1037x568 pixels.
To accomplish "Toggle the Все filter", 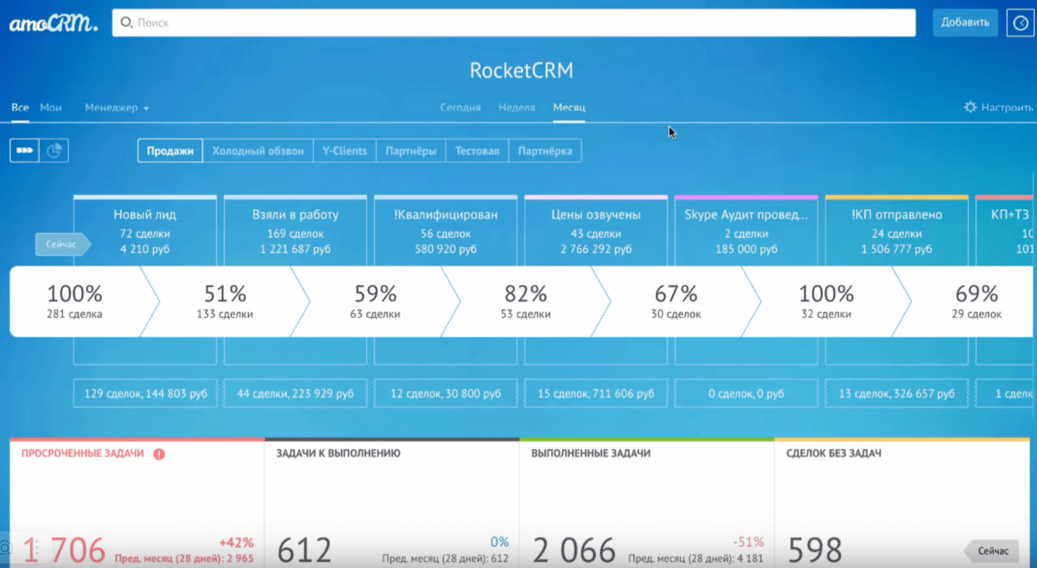I will point(19,107).
